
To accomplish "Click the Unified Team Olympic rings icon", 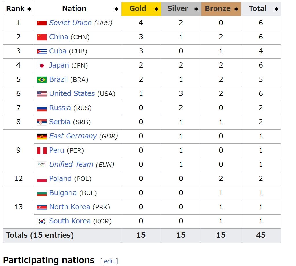I will pos(42,165).
